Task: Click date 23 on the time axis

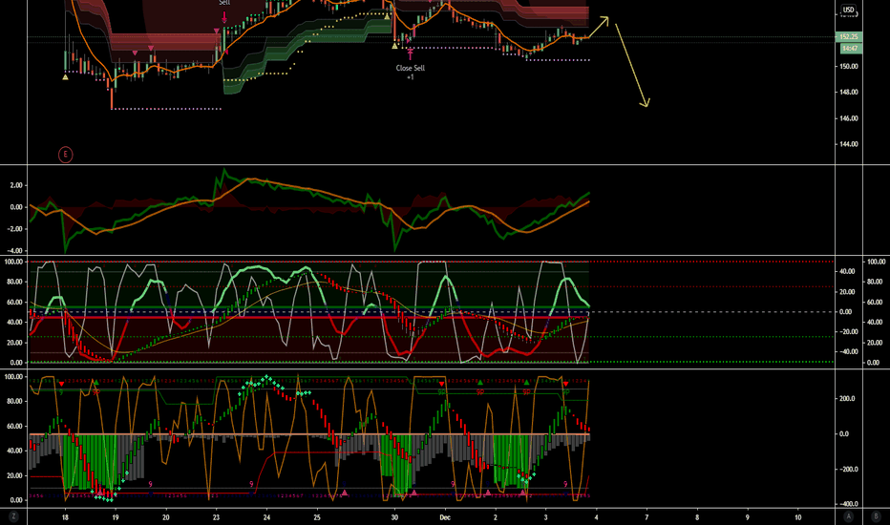Action: coord(216,517)
